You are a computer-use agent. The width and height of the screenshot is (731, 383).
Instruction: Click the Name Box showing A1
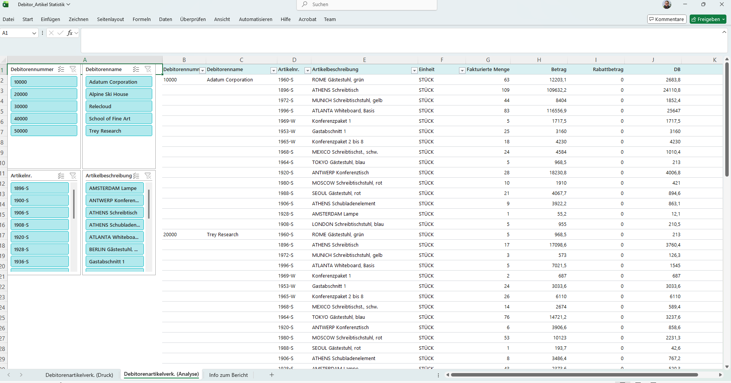click(x=16, y=33)
